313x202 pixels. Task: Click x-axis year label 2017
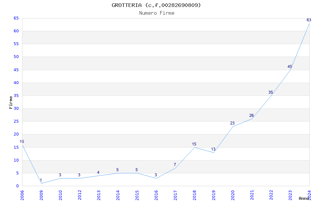(175, 195)
